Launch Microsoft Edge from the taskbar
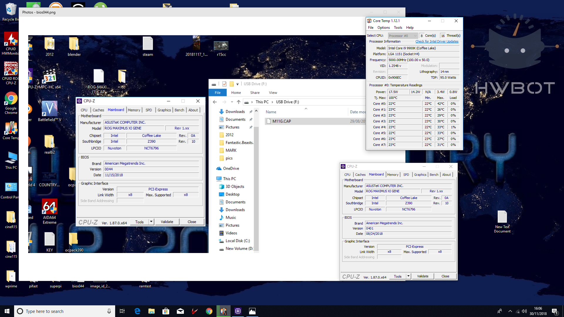This screenshot has height=317, width=564. tap(137, 311)
